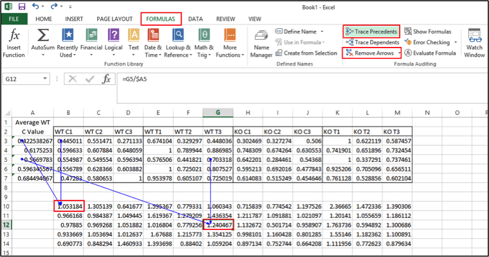The height and width of the screenshot is (257, 489).
Task: Open Customize Quick Access Toolbar dropdown
Action: coord(71,6)
